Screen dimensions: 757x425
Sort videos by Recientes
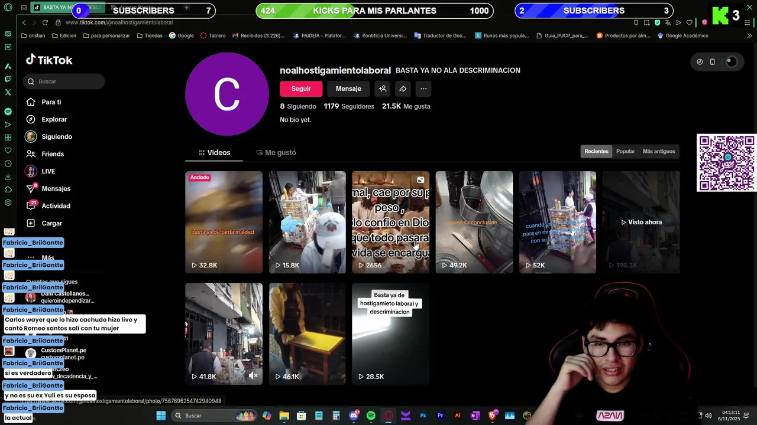point(596,151)
